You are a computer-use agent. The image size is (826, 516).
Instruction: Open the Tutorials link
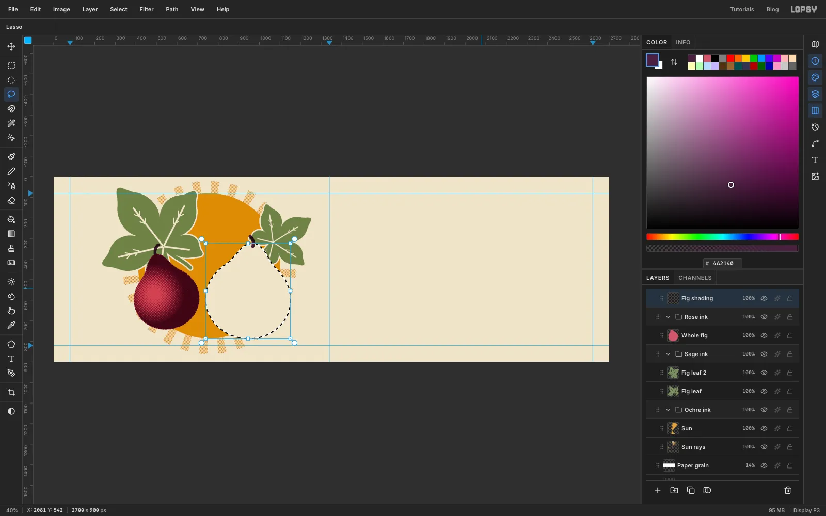pyautogui.click(x=742, y=9)
